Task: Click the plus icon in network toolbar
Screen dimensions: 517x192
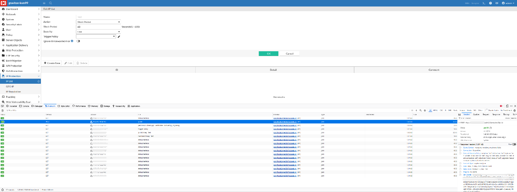Action: [416, 110]
